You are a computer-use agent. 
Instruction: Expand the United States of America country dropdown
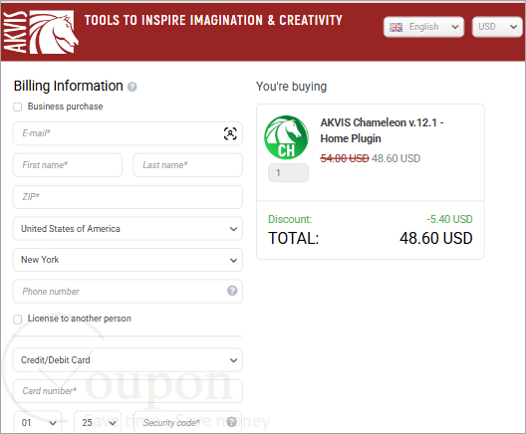128,229
